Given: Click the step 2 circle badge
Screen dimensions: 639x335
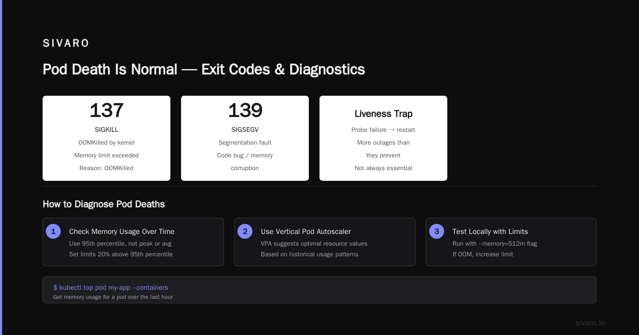Looking at the screenshot, I should pos(245,231).
